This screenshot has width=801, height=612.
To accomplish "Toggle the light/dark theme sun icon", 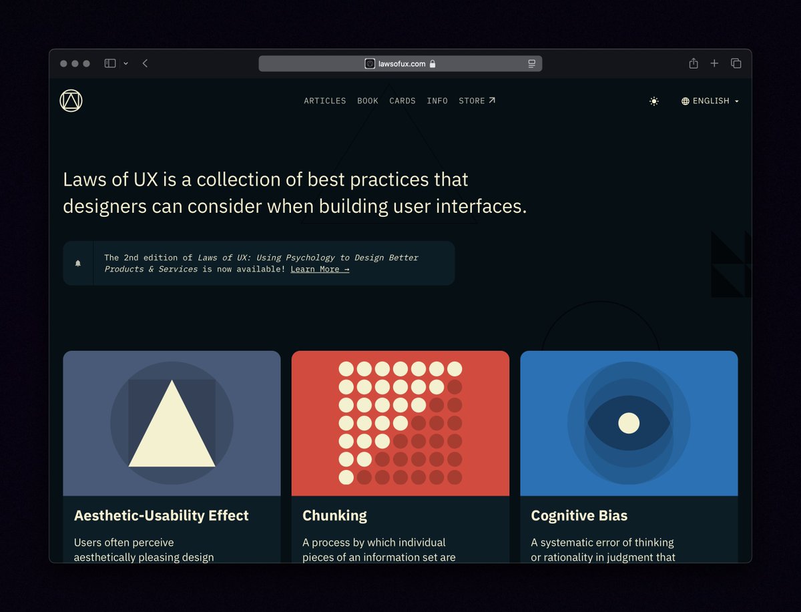I will pos(654,101).
